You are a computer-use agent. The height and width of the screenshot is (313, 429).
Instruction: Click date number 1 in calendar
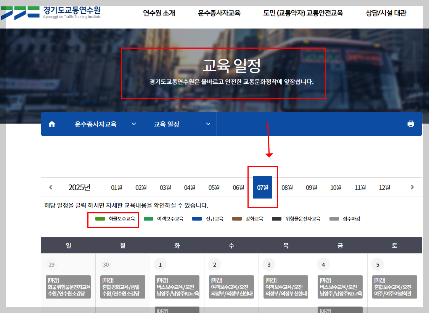click(160, 264)
